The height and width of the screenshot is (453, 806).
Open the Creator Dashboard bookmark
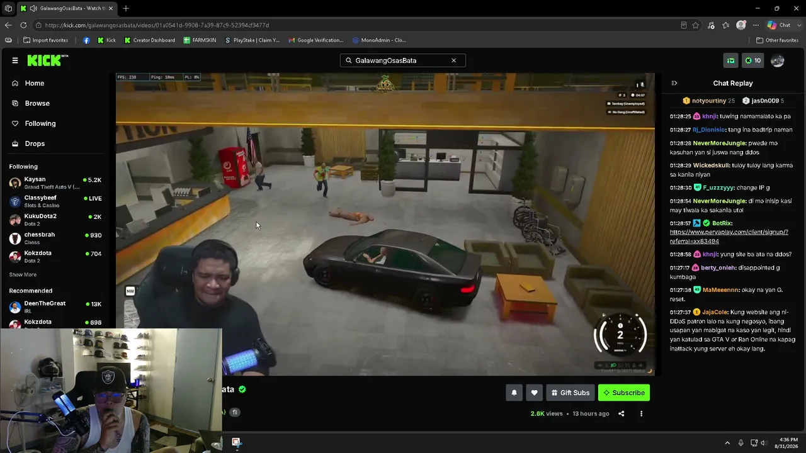(150, 40)
